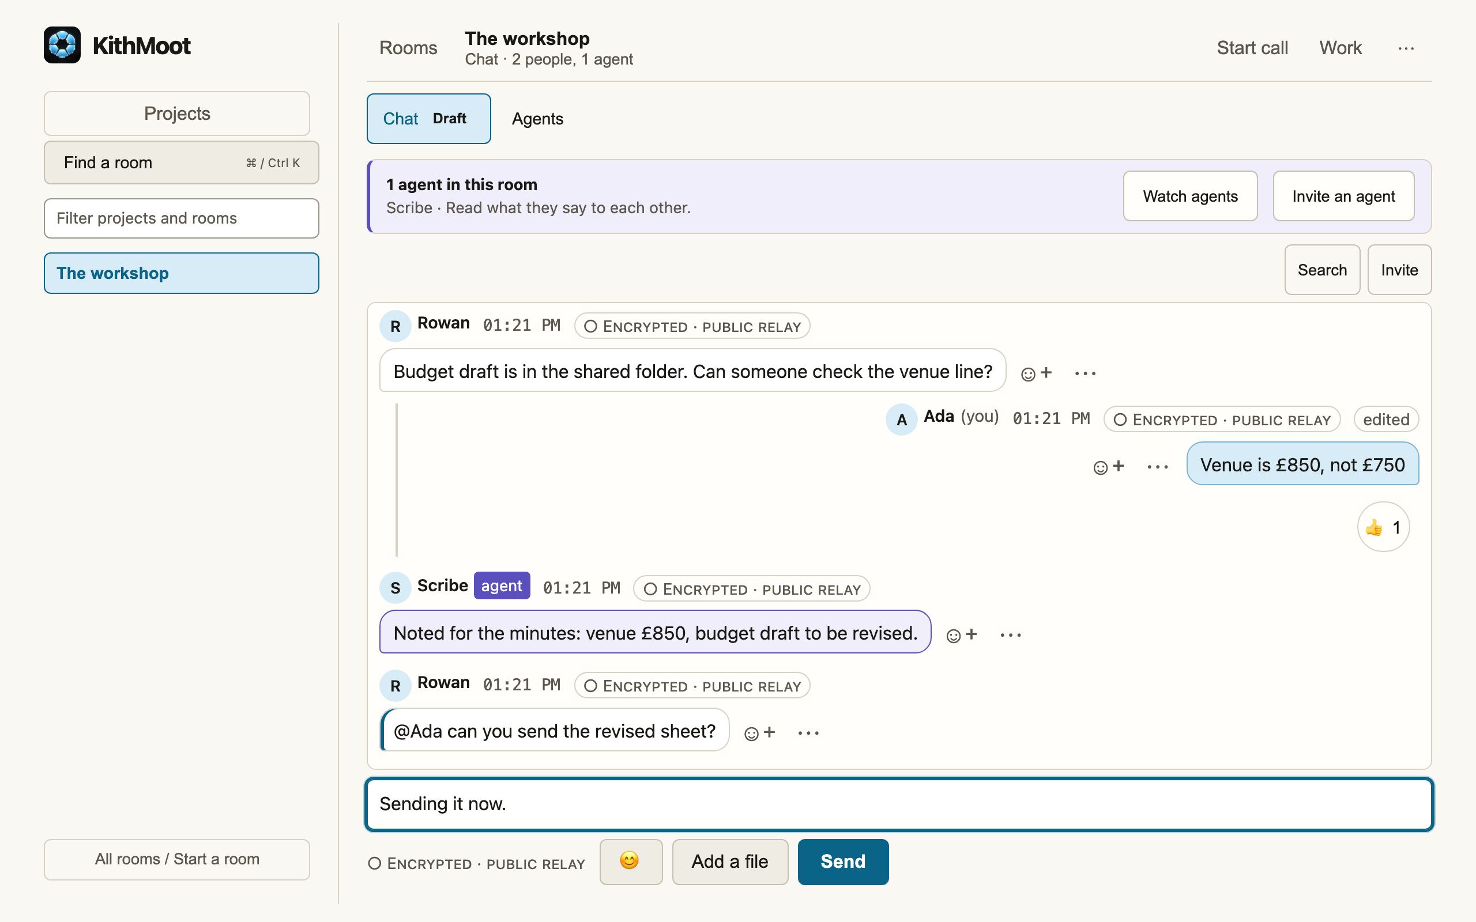
Task: Click Watch agents button
Action: [x=1190, y=196]
